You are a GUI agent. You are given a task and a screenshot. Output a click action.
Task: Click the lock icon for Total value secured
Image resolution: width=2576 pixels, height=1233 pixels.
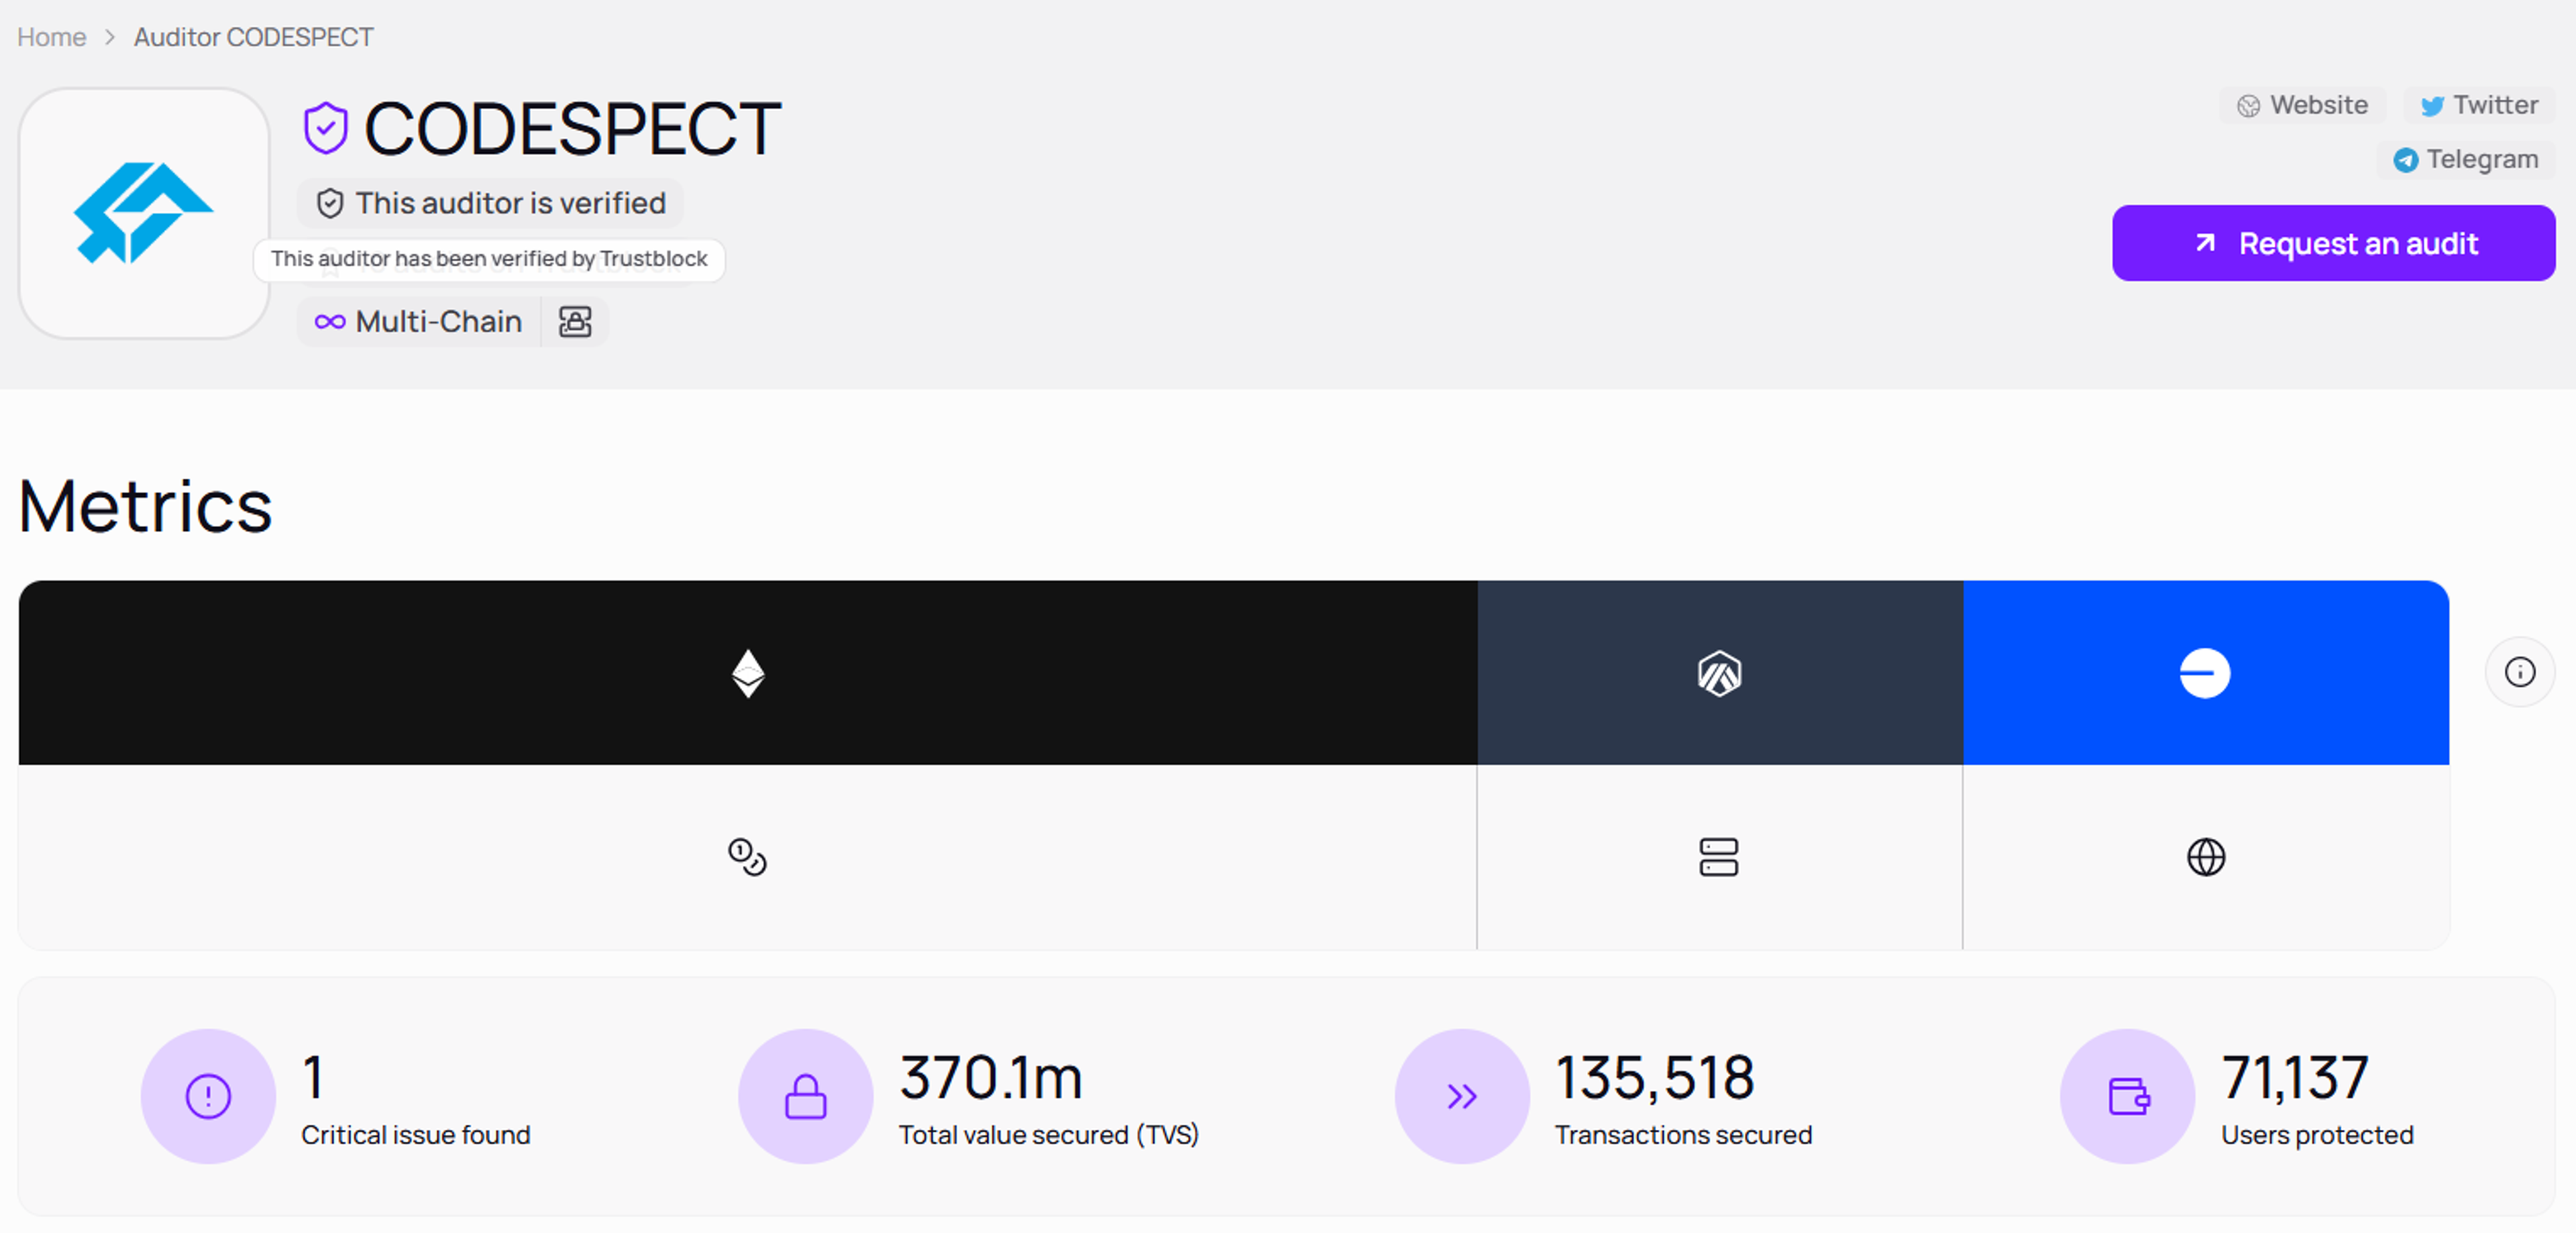(804, 1095)
